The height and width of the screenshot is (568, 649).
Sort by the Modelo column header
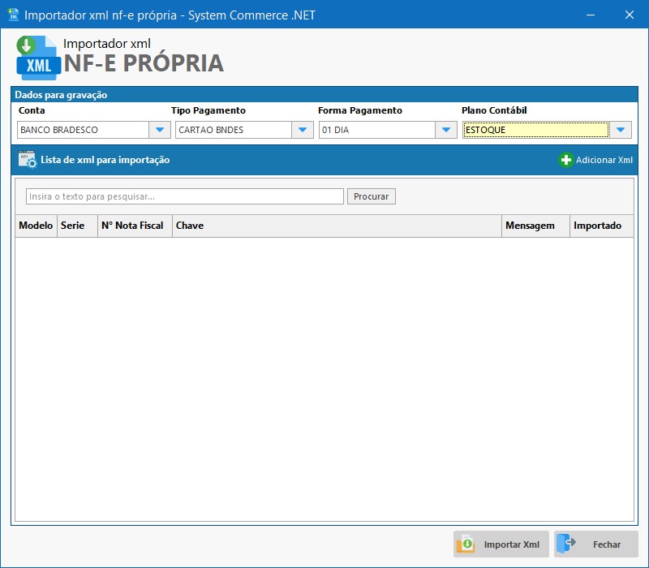[x=36, y=226]
